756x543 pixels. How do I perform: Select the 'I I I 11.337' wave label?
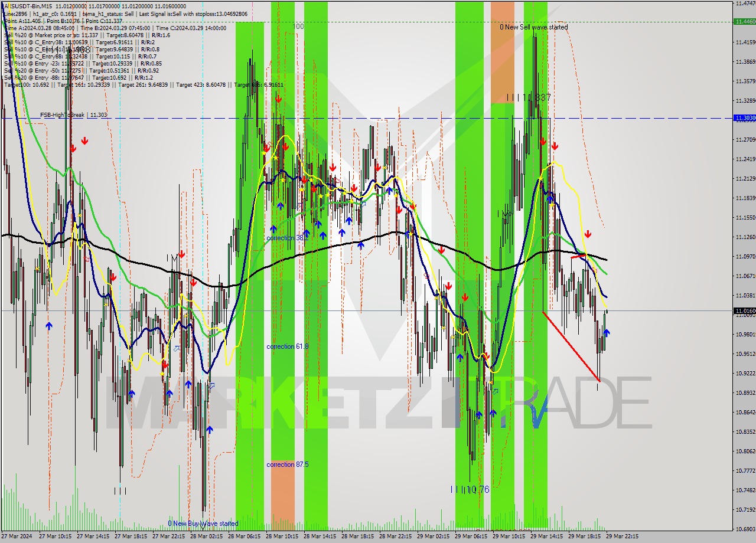pos(529,97)
